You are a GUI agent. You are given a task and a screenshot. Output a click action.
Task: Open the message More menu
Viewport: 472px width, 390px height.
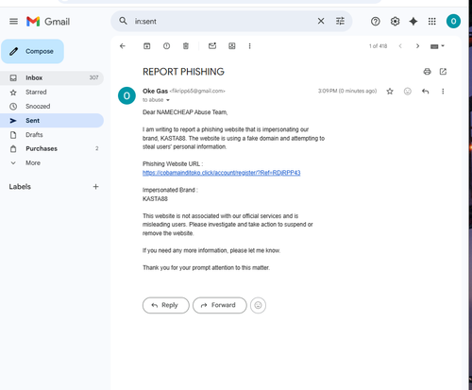443,92
